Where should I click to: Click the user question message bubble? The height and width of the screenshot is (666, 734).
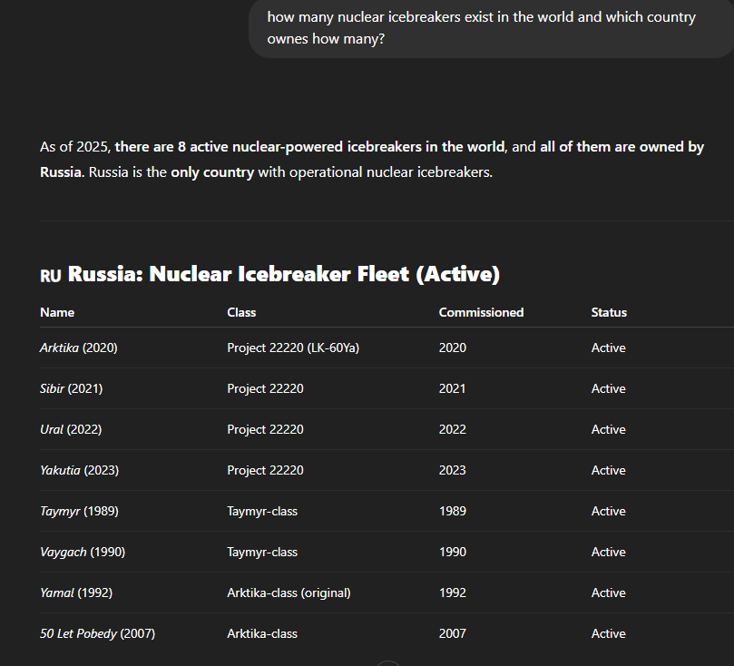tap(491, 28)
